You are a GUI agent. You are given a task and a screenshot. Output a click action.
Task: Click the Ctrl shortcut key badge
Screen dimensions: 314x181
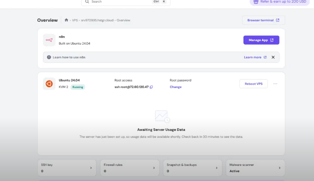(x=156, y=2)
